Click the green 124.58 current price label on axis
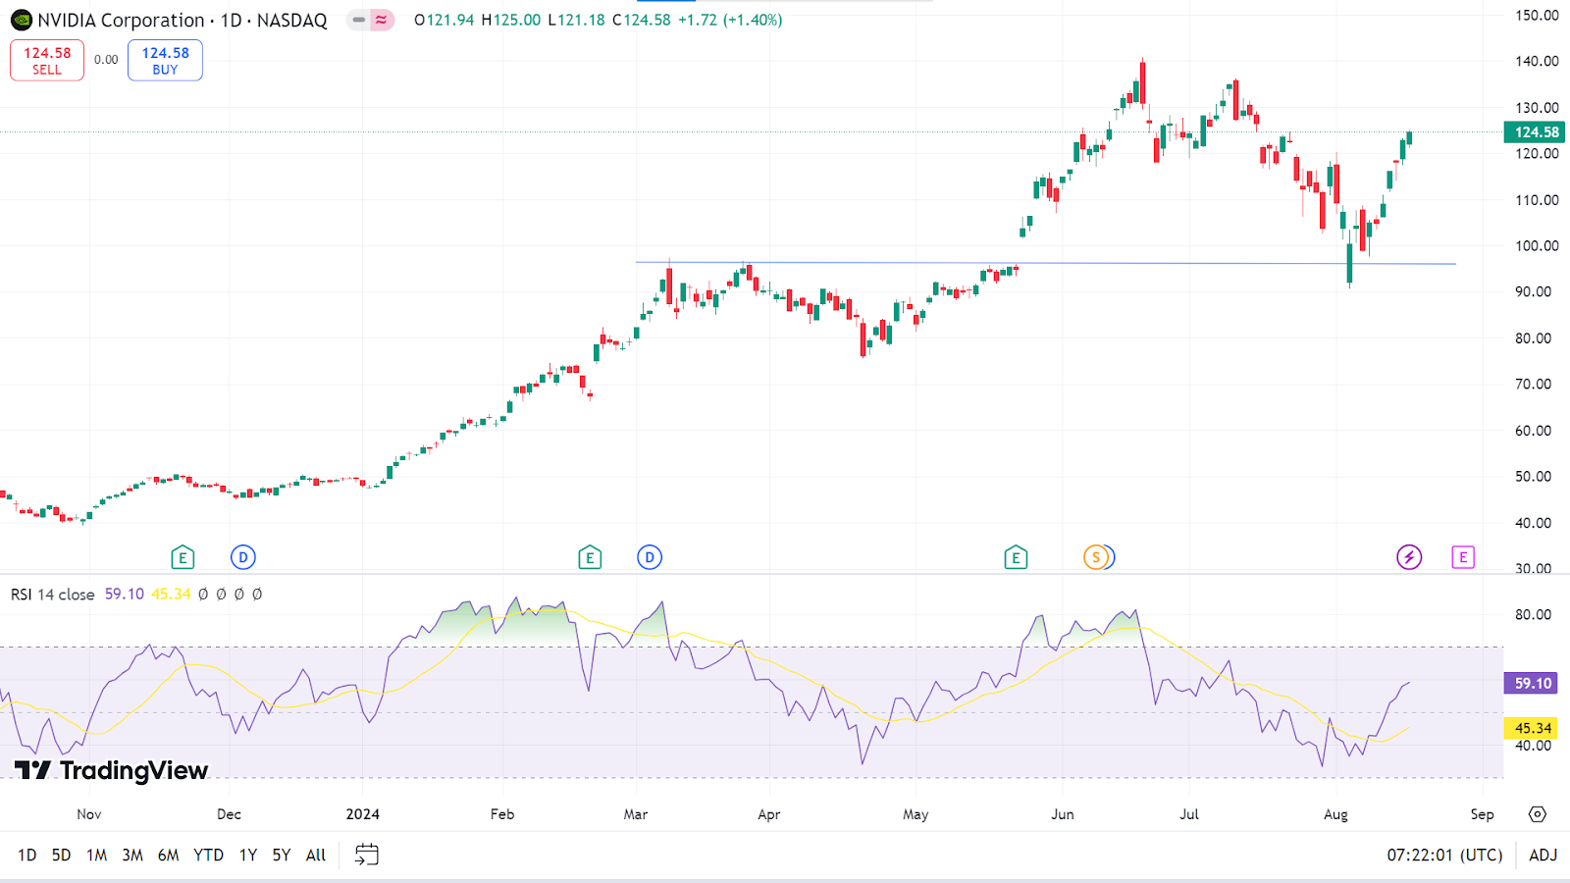 click(1535, 131)
